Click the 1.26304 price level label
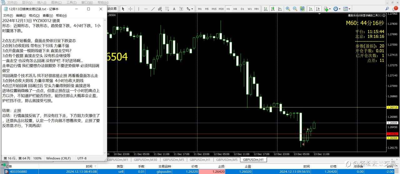The image size is (400, 174). click(392, 138)
